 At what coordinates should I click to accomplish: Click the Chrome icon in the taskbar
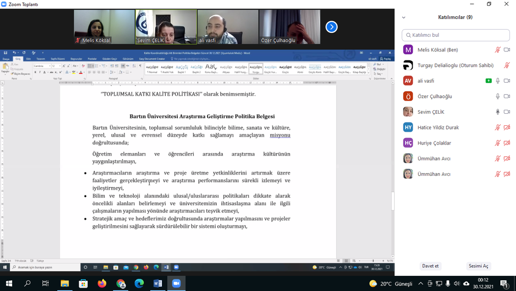[121, 283]
